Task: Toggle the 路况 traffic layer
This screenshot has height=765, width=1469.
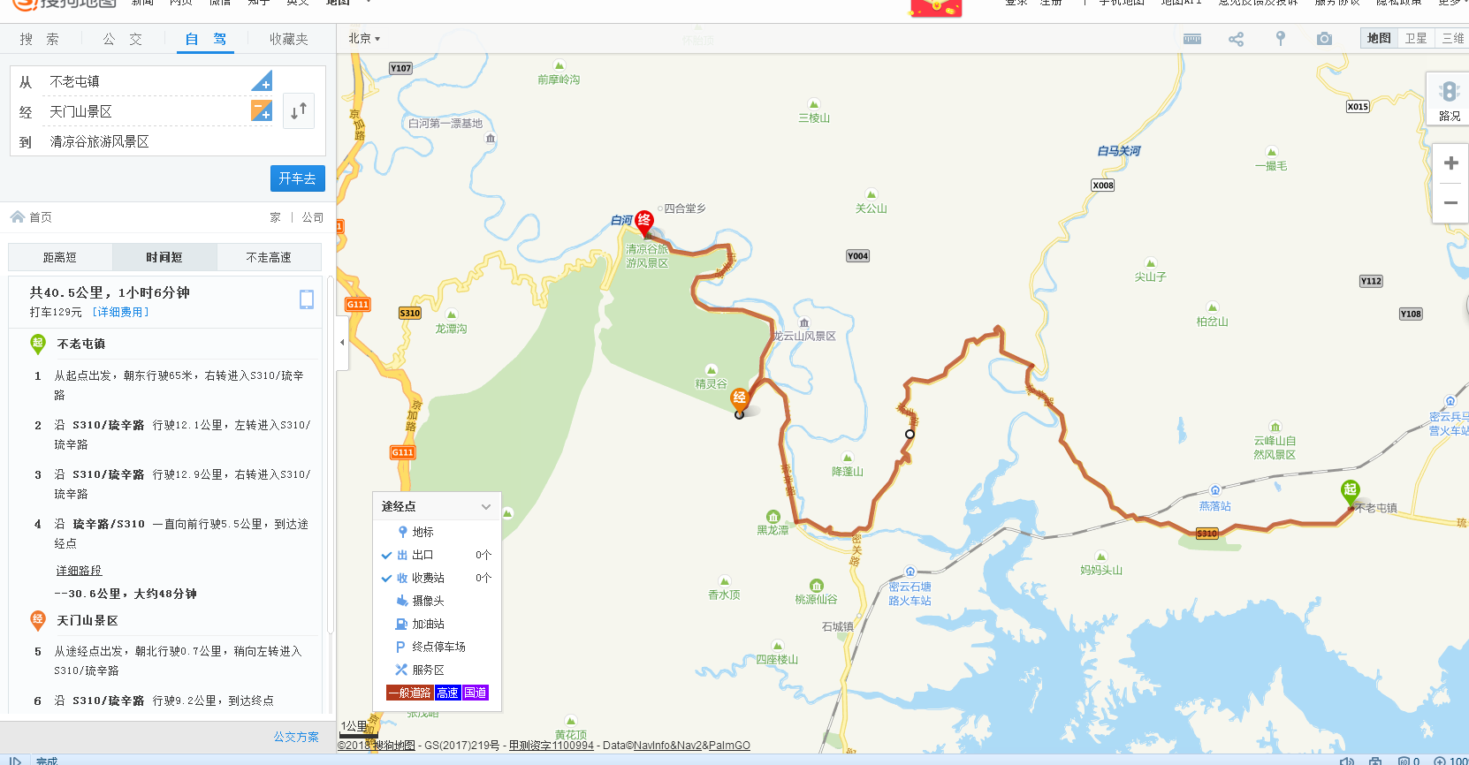Action: (1449, 99)
